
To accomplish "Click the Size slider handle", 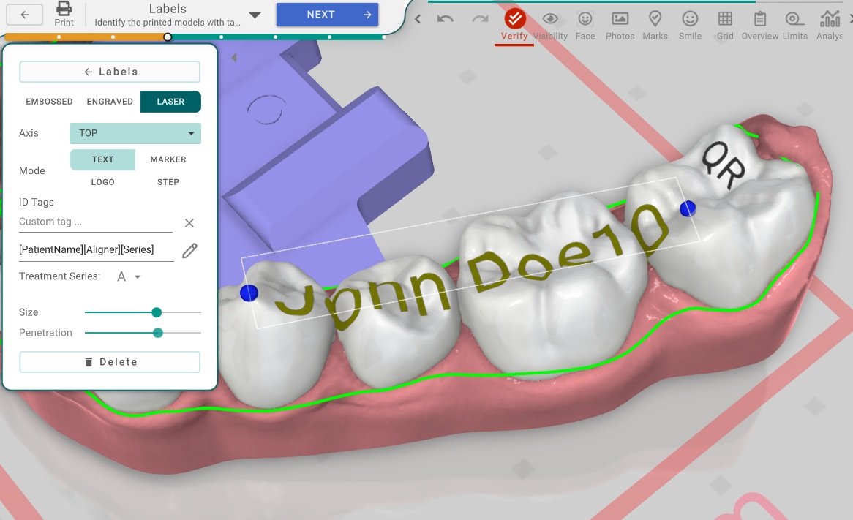I will coord(157,312).
